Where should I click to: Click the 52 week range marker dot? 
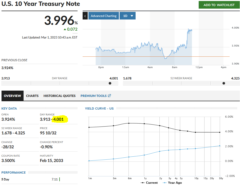[x=224, y=83]
